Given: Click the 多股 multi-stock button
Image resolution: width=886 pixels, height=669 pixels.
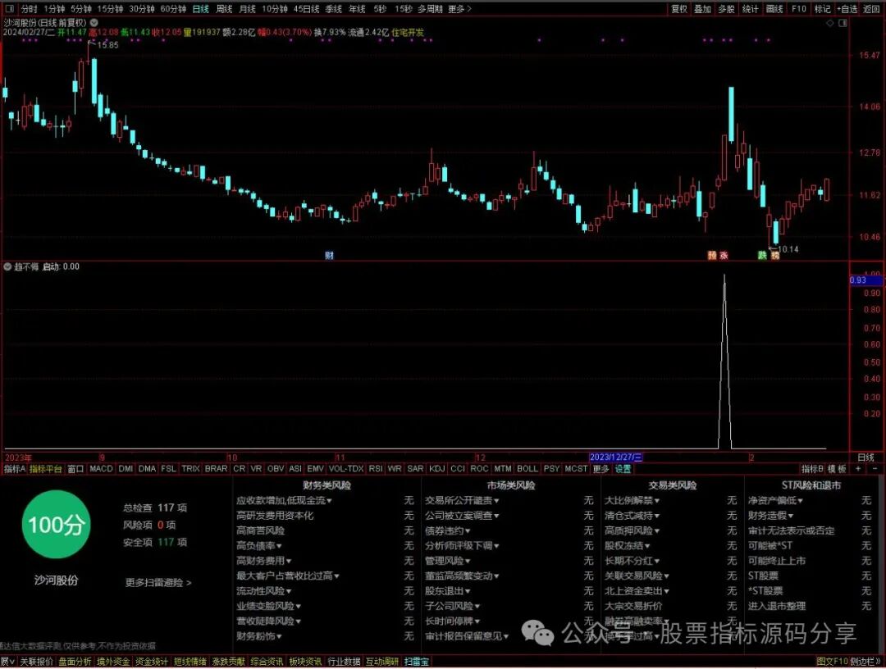Looking at the screenshot, I should 726,9.
